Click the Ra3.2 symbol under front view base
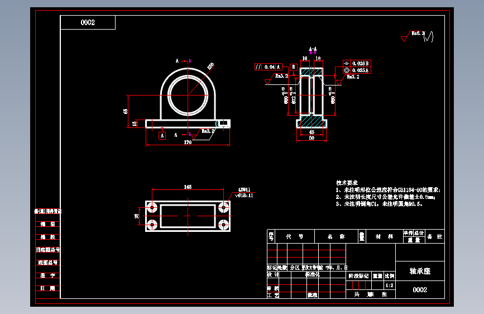 202,134
